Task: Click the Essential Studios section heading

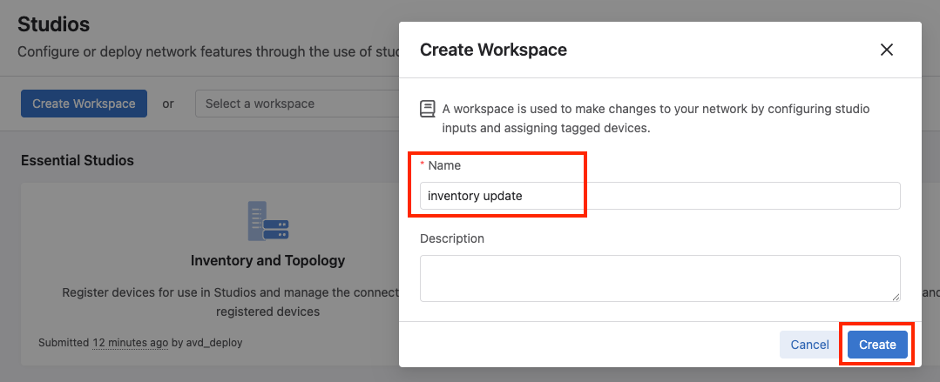Action: [x=78, y=160]
